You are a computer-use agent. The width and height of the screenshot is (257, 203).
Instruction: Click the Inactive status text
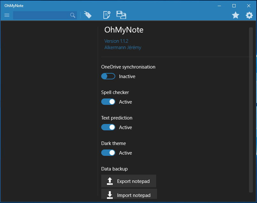point(127,76)
